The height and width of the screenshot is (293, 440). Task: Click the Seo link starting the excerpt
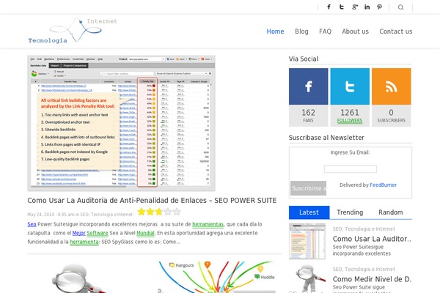32,224
